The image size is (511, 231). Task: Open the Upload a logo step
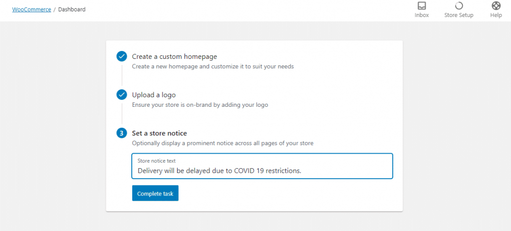[x=154, y=95]
